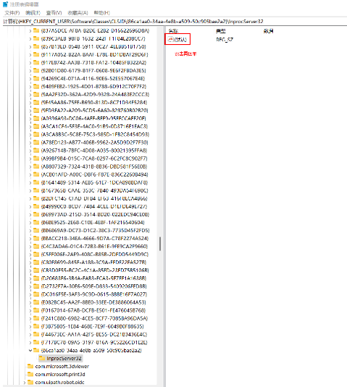Screen dimensions: 347x387
Task: Select the InprocServer32 folder icon
Action: 42,358
